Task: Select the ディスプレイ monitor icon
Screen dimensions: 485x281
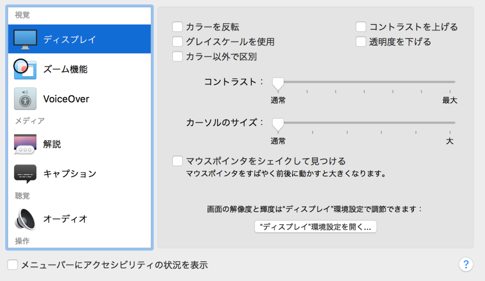Action: coord(26,39)
